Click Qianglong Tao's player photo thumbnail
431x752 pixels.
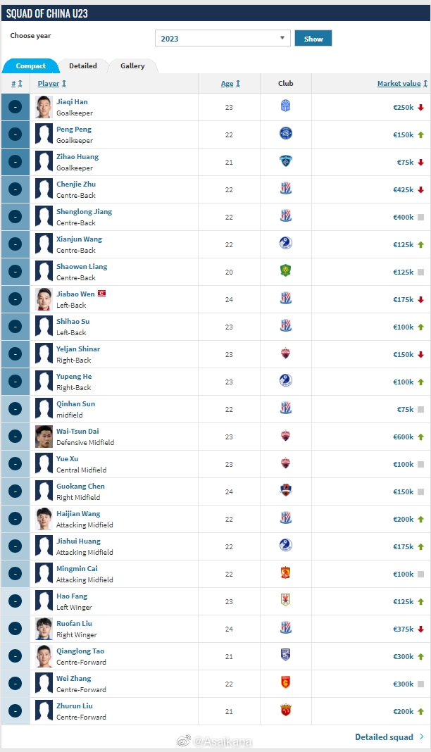pyautogui.click(x=44, y=656)
